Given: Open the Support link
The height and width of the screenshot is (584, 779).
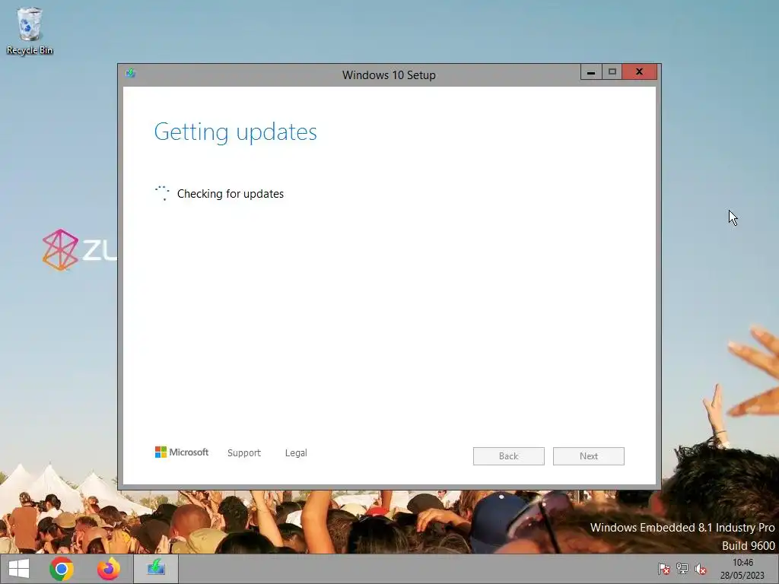Looking at the screenshot, I should point(244,453).
